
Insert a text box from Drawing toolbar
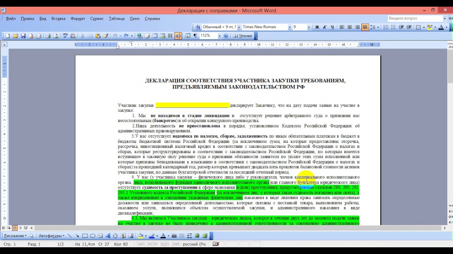coord(100,236)
